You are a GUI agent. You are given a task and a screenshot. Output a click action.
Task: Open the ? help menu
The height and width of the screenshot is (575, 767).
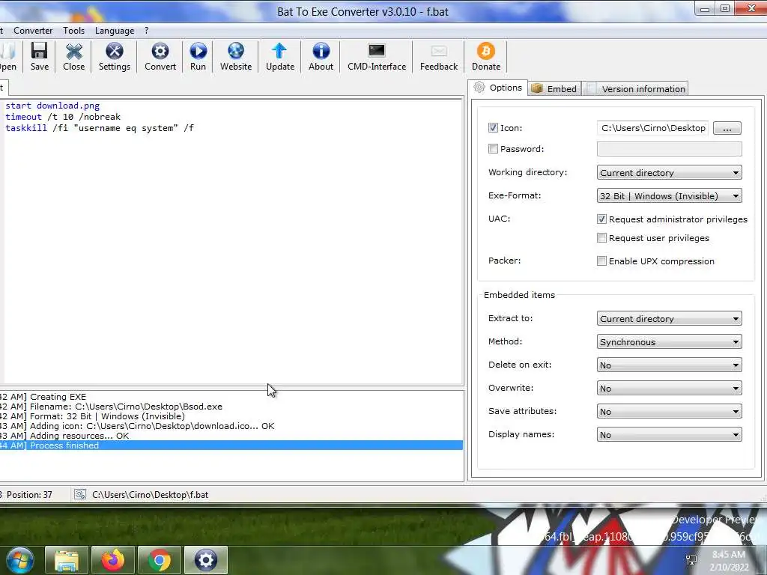(x=146, y=30)
